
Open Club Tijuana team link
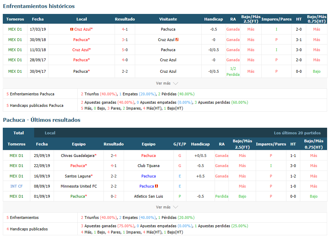tap(148, 166)
